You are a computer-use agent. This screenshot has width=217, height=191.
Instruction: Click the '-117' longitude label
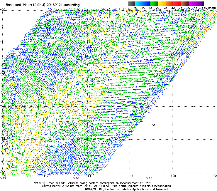pos(45,176)
